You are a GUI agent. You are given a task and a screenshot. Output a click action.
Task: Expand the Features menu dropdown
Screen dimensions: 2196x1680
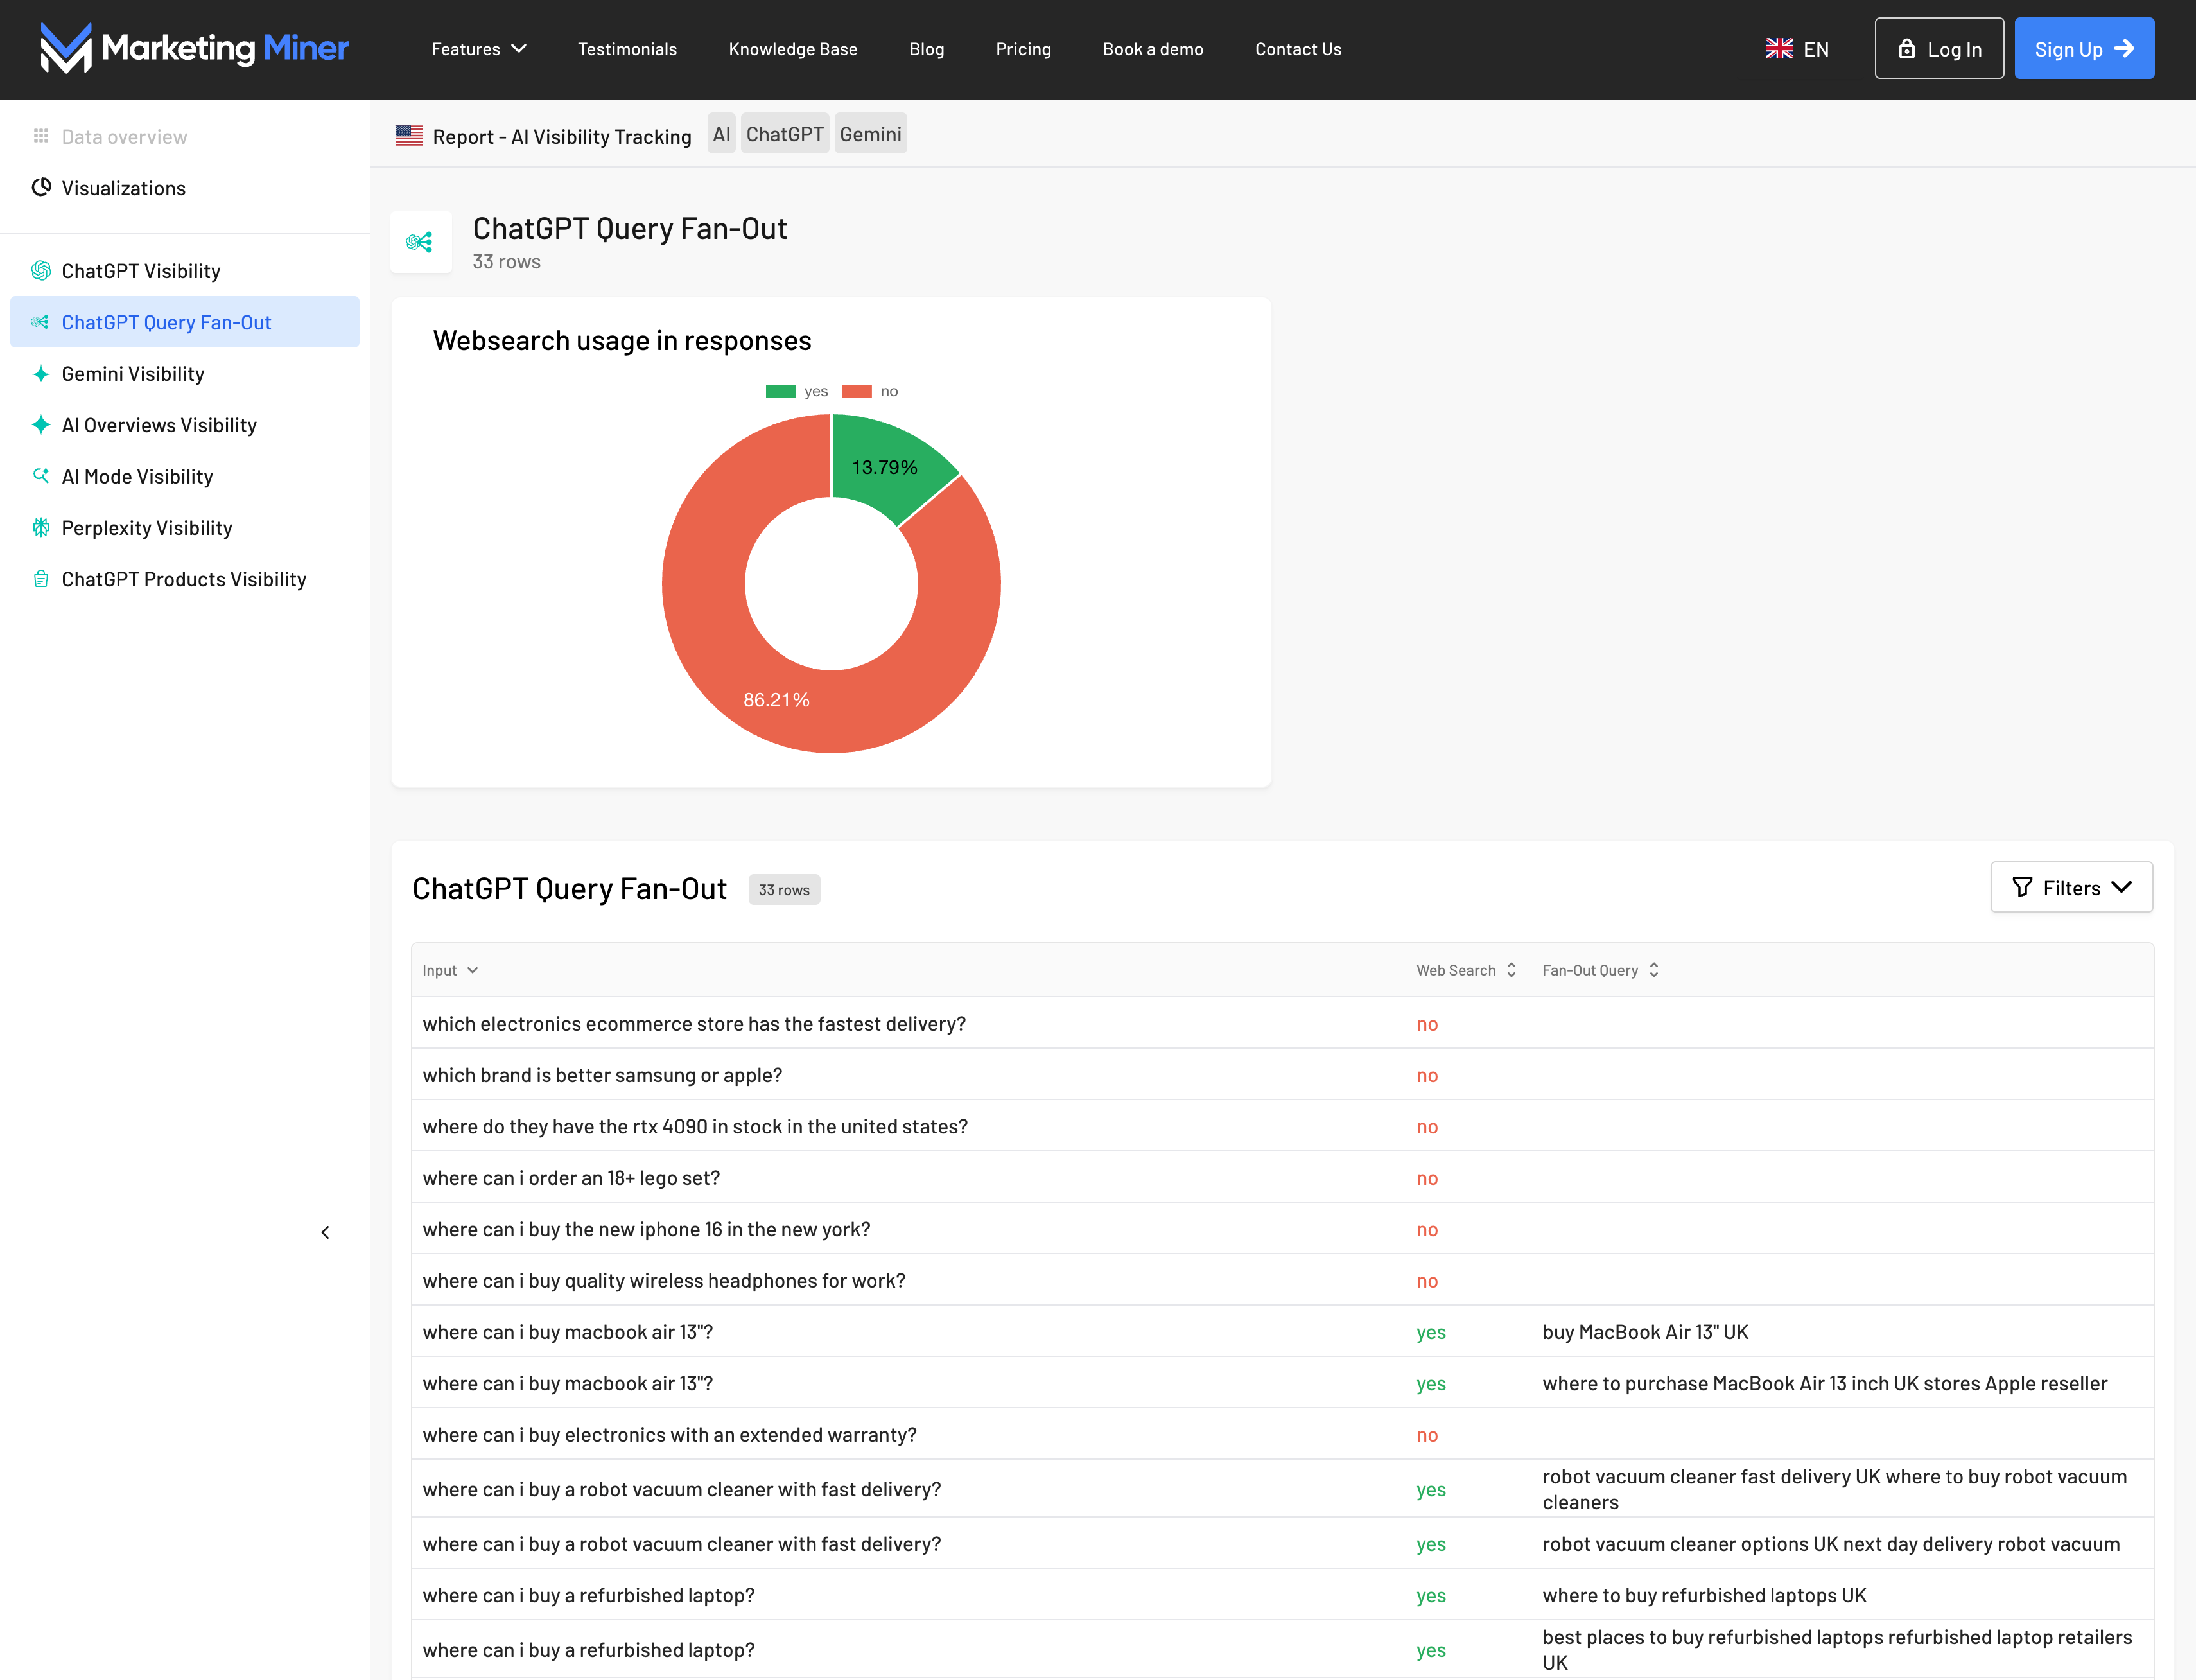[x=478, y=49]
